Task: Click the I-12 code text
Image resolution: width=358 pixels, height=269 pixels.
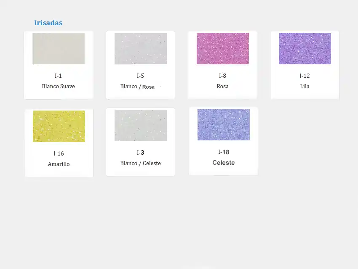Action: [305, 76]
